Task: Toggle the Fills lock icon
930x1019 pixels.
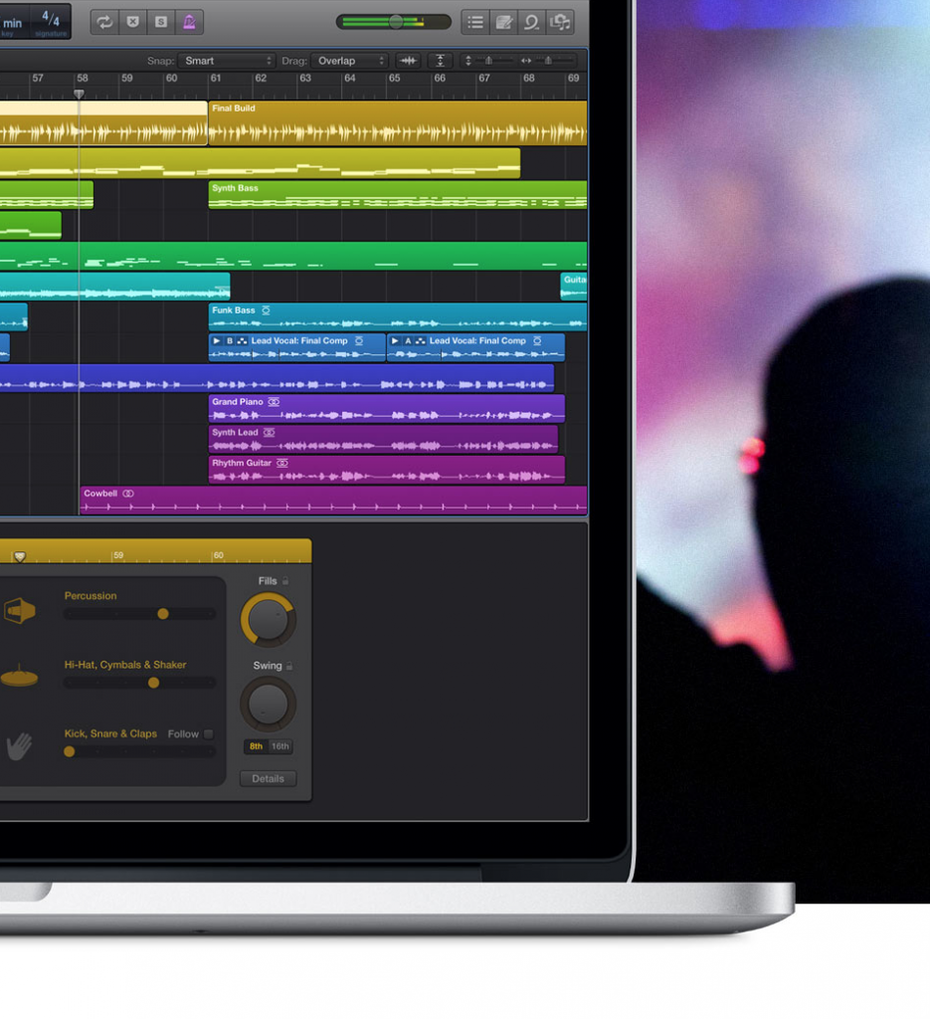Action: pos(285,581)
